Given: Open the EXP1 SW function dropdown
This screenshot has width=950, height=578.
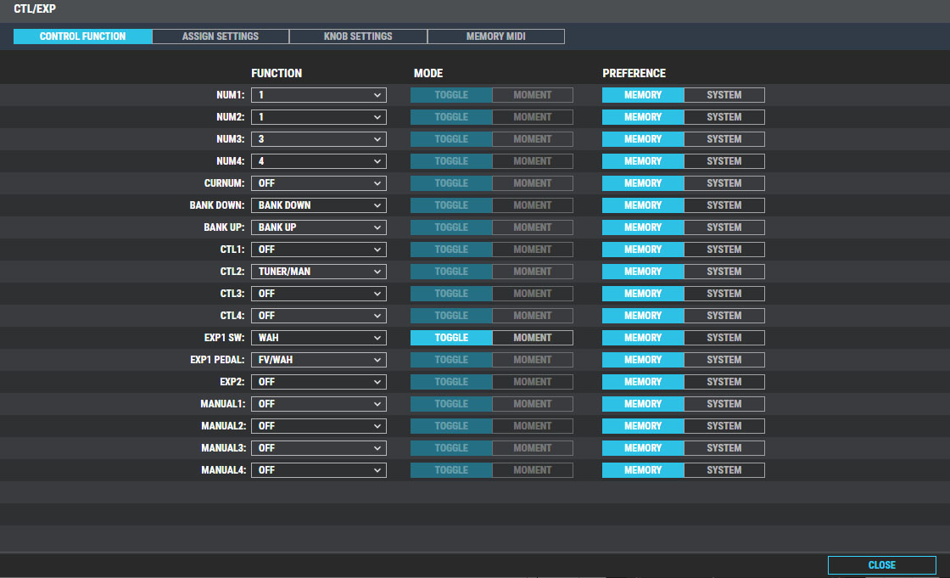Looking at the screenshot, I should coord(319,338).
